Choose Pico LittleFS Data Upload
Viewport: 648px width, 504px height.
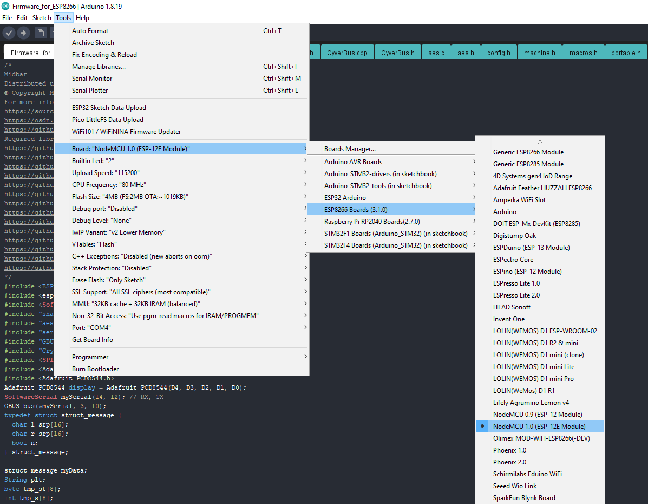click(182, 120)
